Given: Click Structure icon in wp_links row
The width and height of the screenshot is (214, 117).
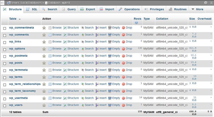Looking at the screenshot, I should (65, 42).
